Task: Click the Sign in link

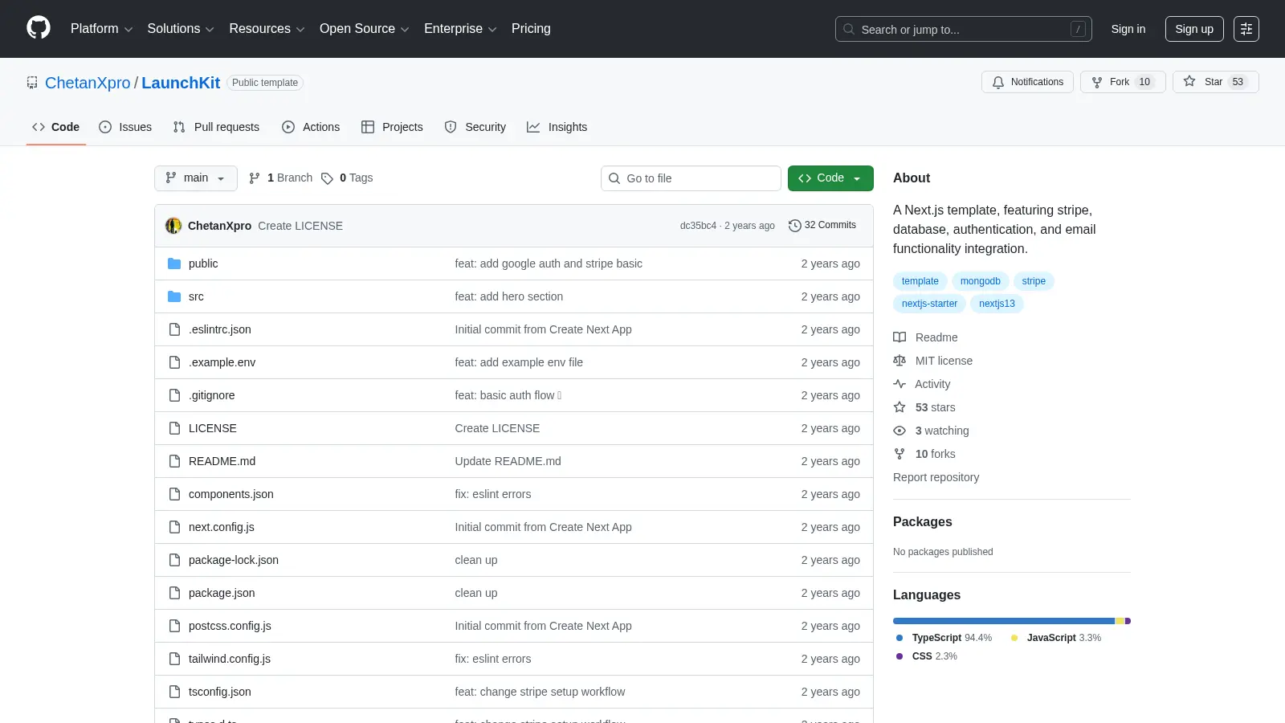Action: point(1128,29)
